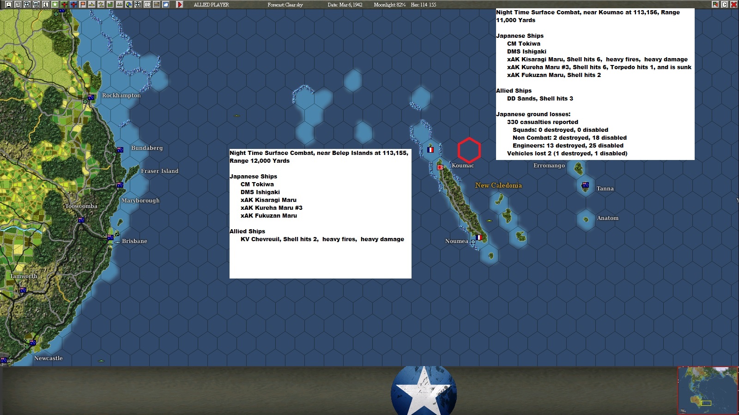This screenshot has width=739, height=415.
Task: Click the green and red flag icon
Action: (x=715, y=5)
